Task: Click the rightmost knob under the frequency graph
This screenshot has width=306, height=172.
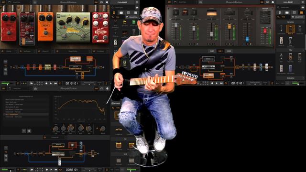Action: click(103, 129)
